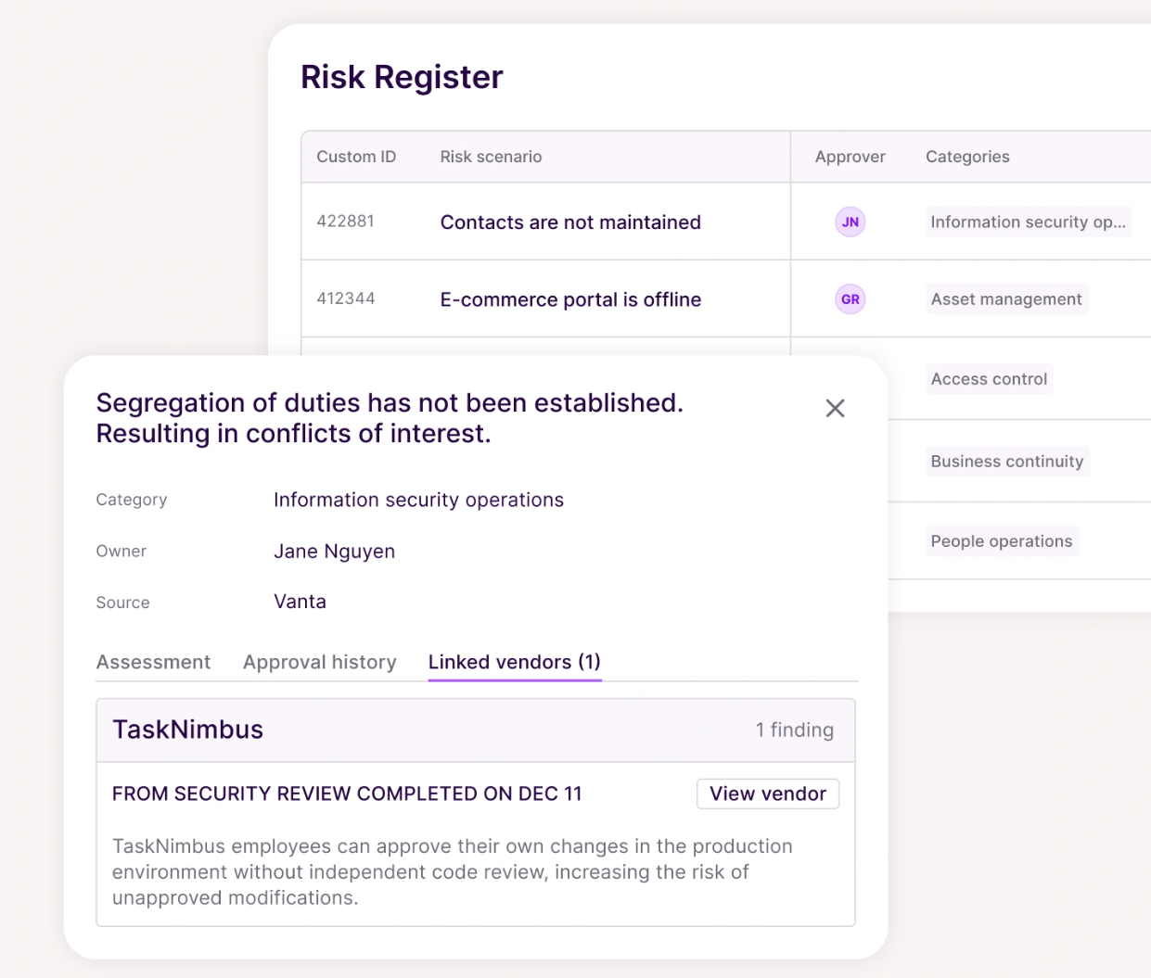Screen dimensions: 1151x978
Task: Close the segregation of duties risk dialog
Action: pyautogui.click(x=834, y=408)
